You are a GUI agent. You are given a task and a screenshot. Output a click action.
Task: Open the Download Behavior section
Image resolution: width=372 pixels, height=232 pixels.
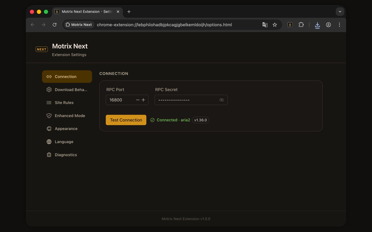point(67,90)
